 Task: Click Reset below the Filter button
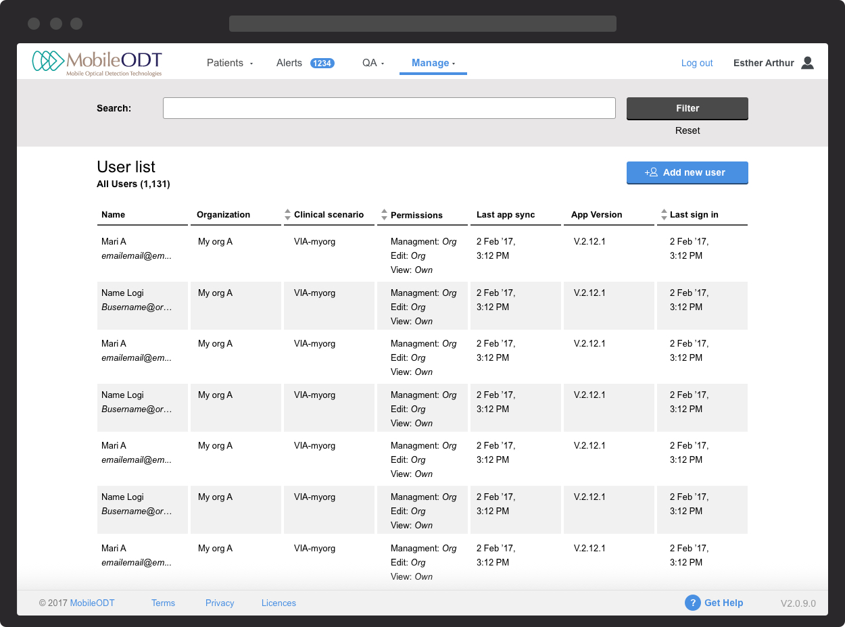pos(687,130)
